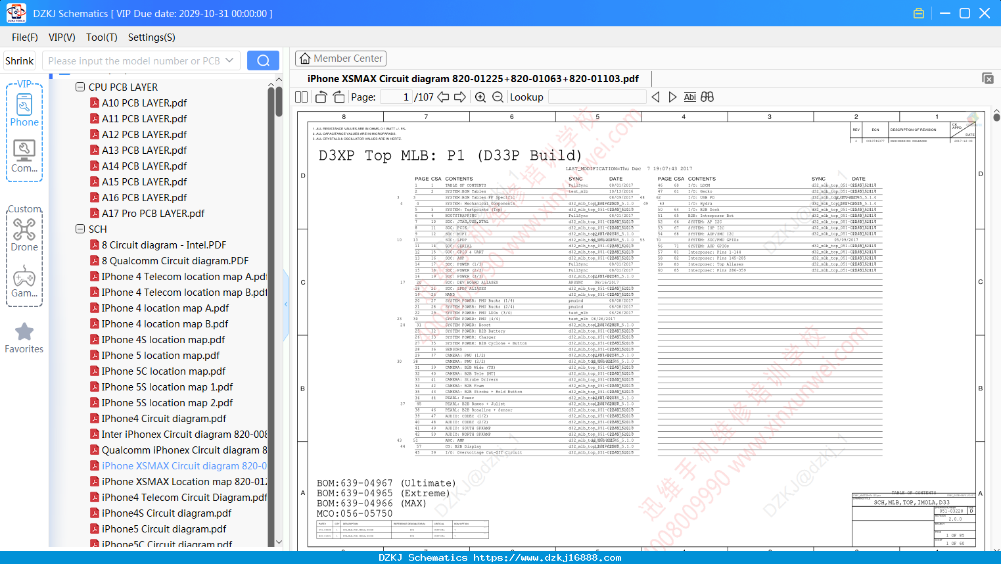Open A13 PCB LAYER.pdf
Screen dimensions: 1001x564
coord(144,150)
